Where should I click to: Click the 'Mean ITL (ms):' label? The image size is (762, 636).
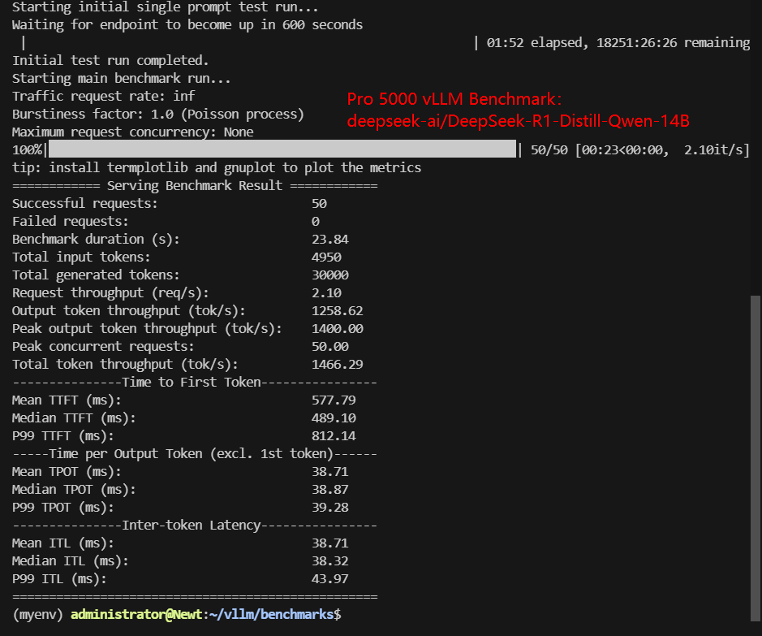tap(63, 543)
